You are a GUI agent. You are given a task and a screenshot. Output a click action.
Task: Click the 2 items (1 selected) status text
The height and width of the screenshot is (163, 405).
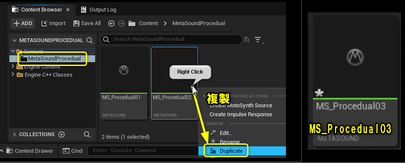[x=125, y=137]
